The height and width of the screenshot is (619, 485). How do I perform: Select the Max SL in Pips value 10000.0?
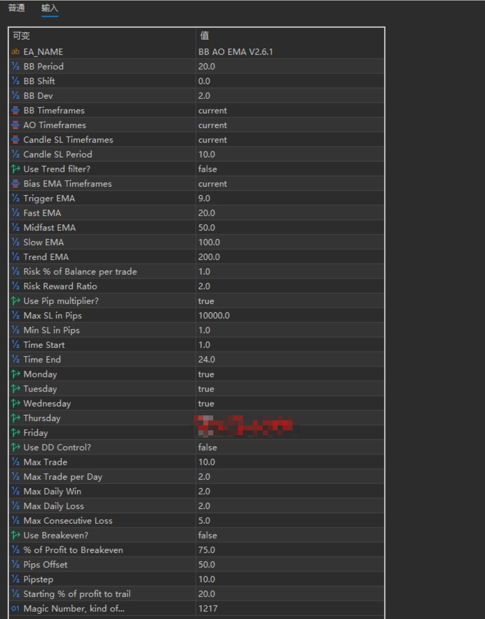tap(214, 316)
